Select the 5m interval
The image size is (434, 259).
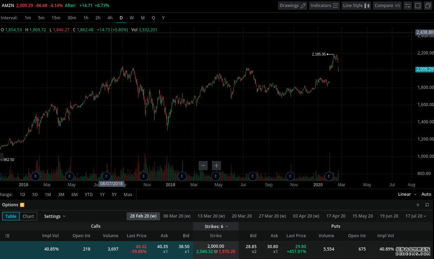click(x=41, y=18)
